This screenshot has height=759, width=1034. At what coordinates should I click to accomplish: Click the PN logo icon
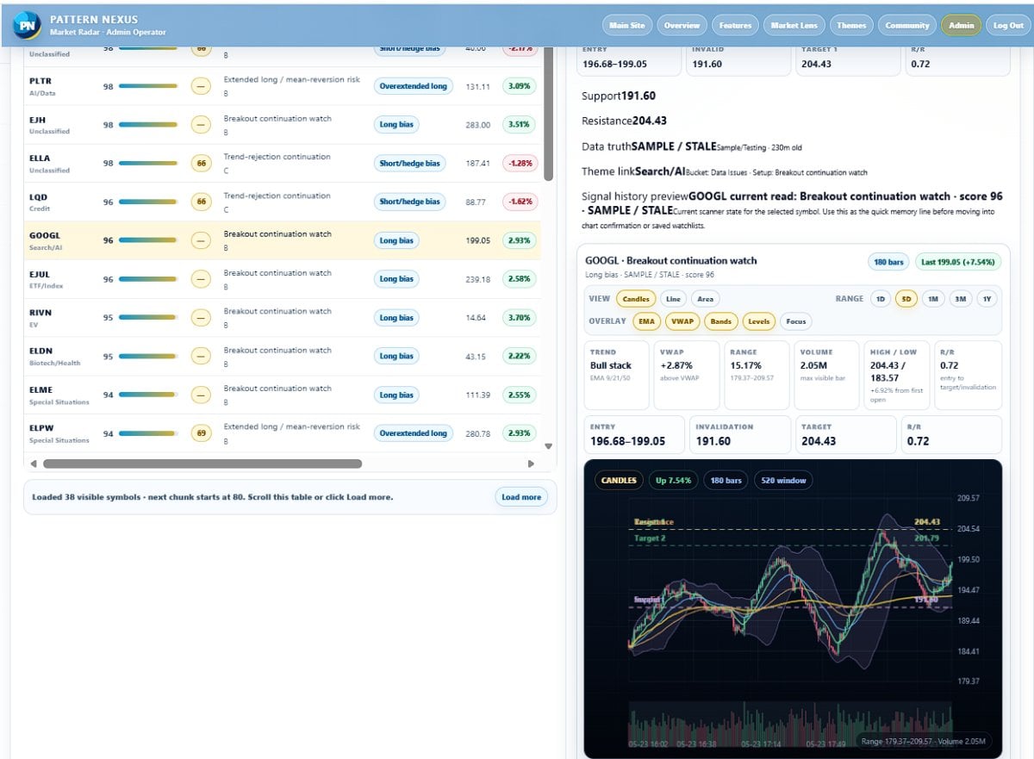click(27, 25)
